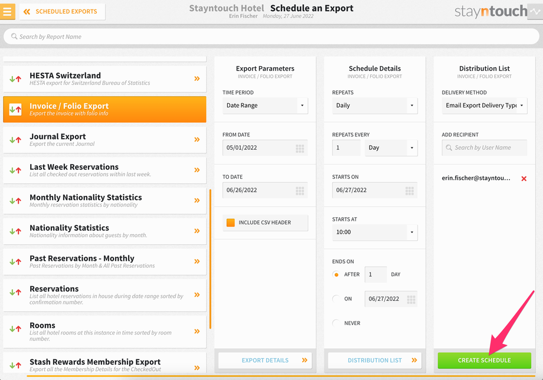
Task: Click the Export Details button
Action: pos(265,361)
